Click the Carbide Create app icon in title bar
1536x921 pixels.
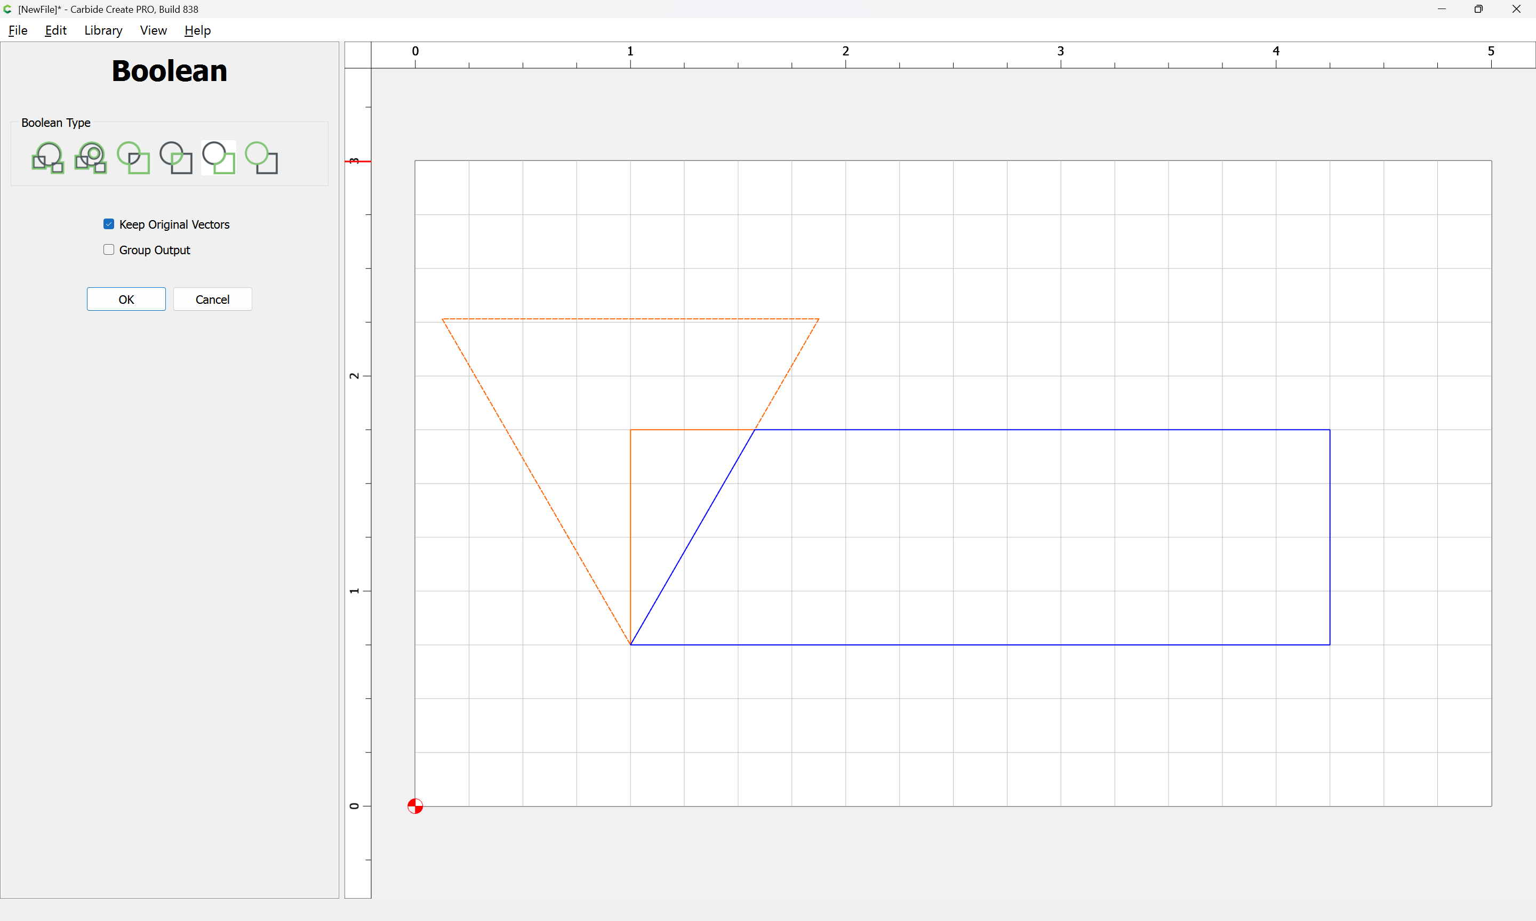(x=7, y=9)
